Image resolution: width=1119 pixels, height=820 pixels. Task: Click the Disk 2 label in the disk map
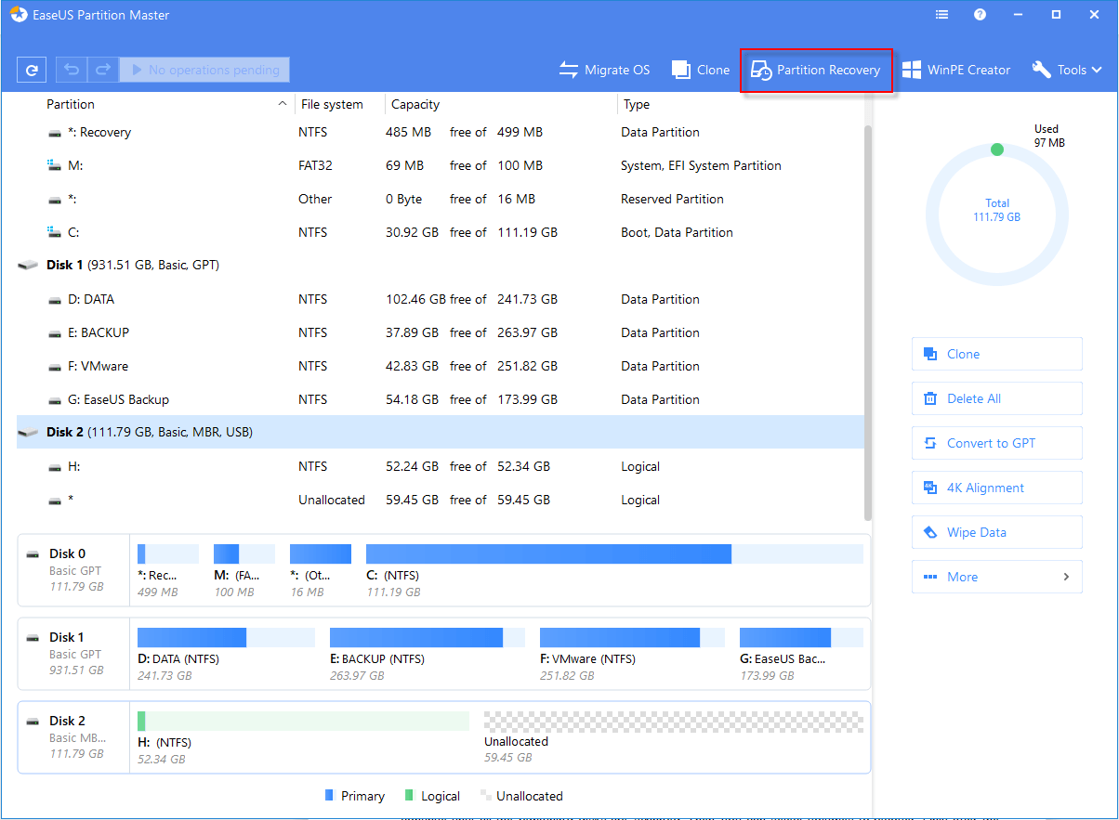click(x=67, y=721)
